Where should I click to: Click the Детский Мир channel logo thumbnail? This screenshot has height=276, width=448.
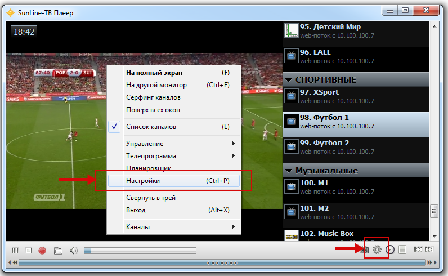tap(292, 30)
